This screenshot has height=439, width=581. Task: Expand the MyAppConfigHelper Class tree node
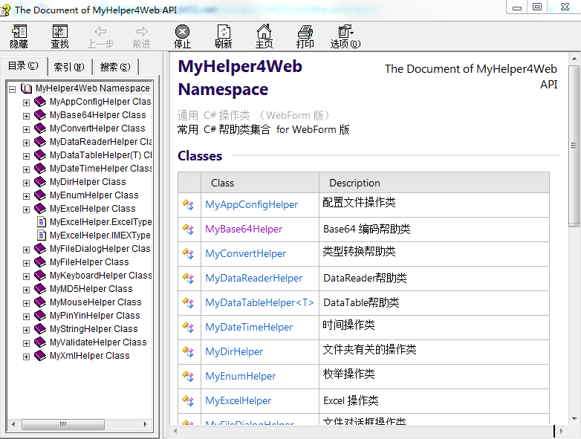pos(26,102)
